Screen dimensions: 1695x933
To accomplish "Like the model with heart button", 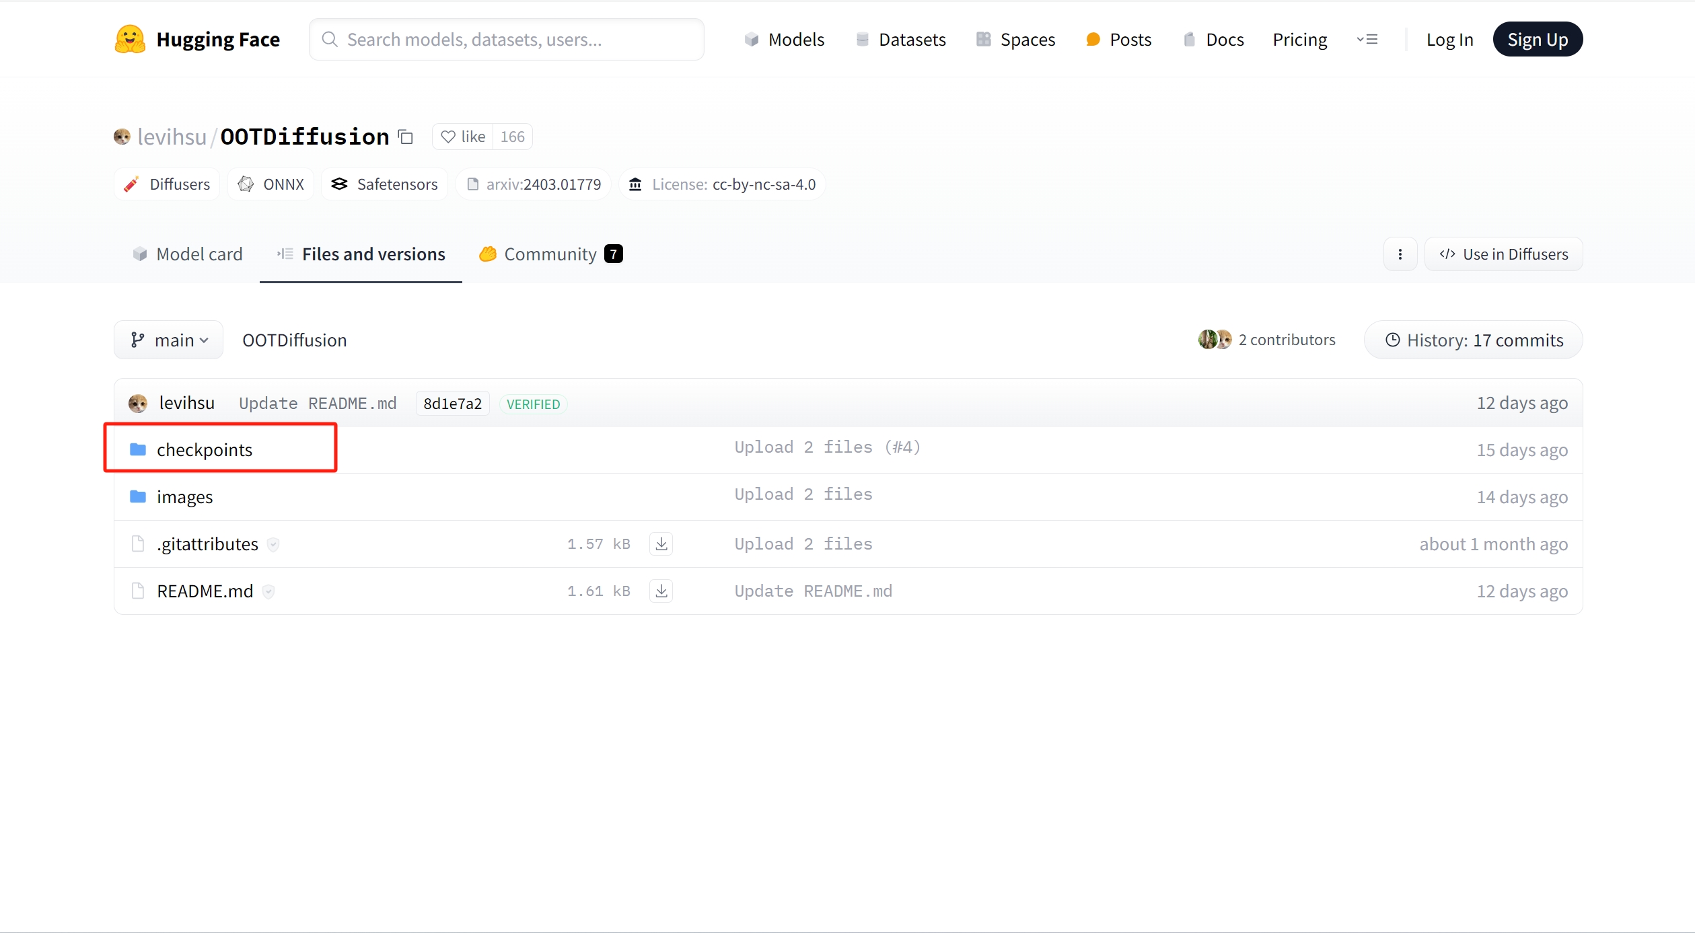I will pyautogui.click(x=463, y=137).
